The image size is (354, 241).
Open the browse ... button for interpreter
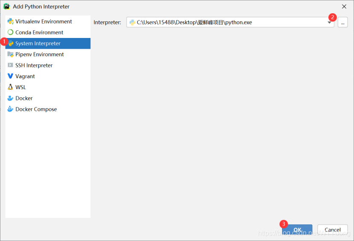point(343,22)
